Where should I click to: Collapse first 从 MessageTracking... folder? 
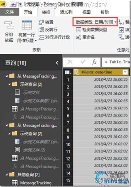(x=7, y=76)
